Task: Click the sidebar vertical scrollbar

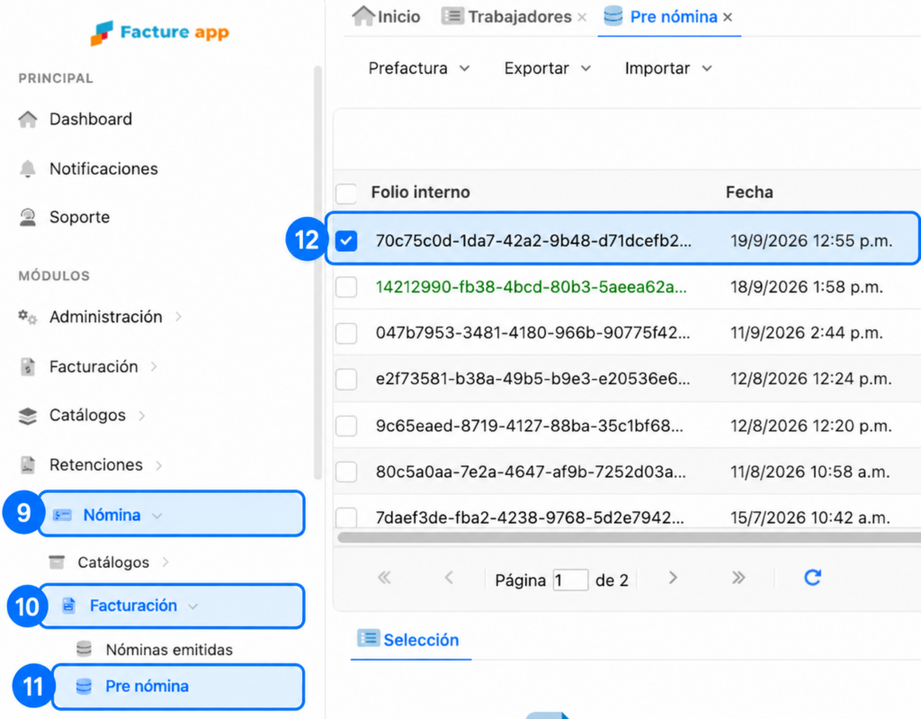Action: coord(317,273)
